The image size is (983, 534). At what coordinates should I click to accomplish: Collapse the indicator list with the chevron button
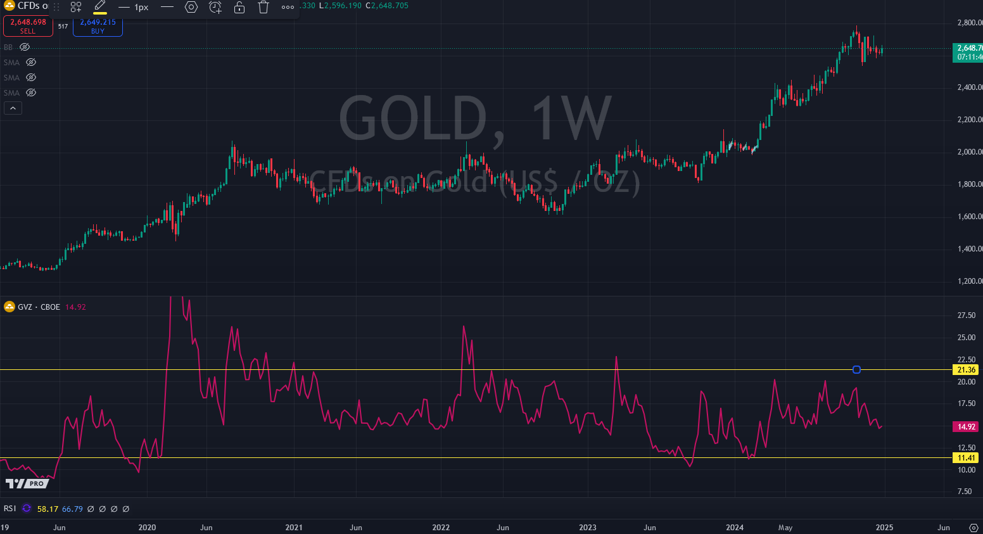coord(13,108)
